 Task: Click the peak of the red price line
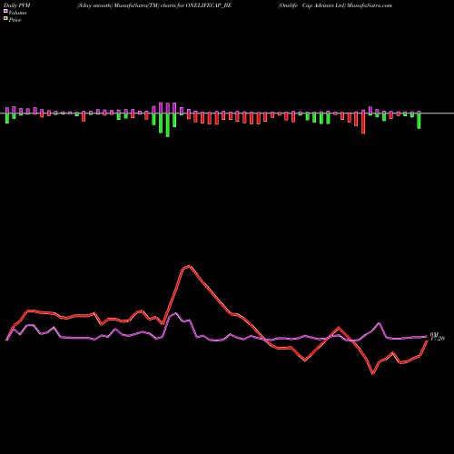coord(190,266)
